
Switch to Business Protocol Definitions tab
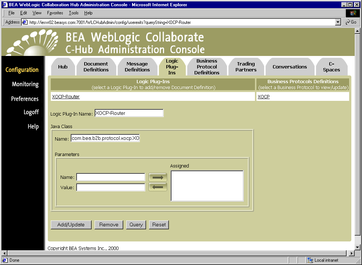(x=207, y=67)
